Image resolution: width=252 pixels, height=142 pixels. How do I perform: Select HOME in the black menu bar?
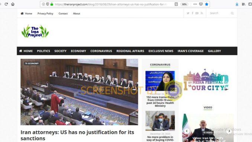26,51
